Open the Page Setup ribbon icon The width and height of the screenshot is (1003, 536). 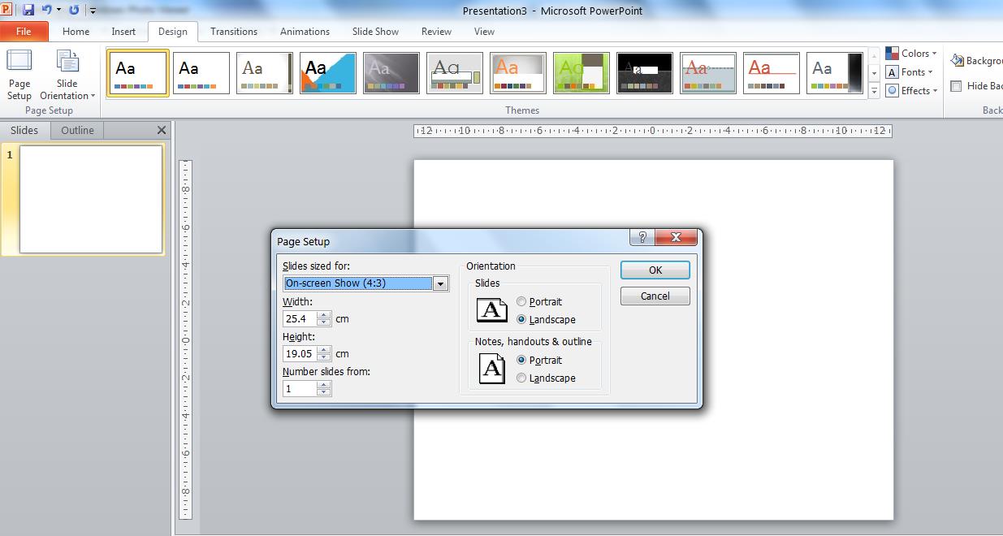click(19, 73)
